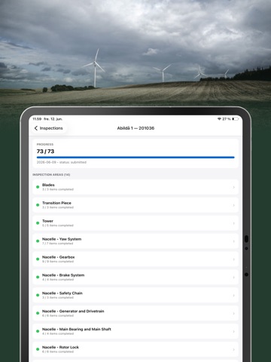This screenshot has width=271, height=362.
Task: Open Nacelle - Yaw System area
Action: click(x=135, y=241)
